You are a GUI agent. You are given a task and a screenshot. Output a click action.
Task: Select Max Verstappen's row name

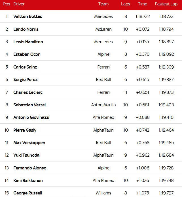[x=29, y=143]
